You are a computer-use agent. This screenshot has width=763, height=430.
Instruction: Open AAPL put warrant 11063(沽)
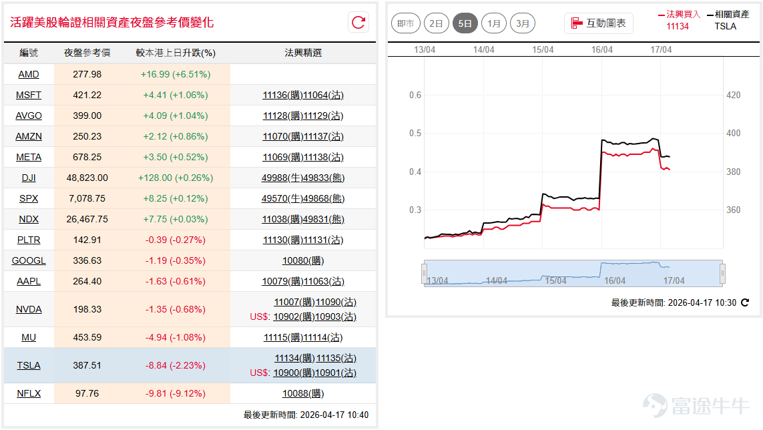[324, 282]
